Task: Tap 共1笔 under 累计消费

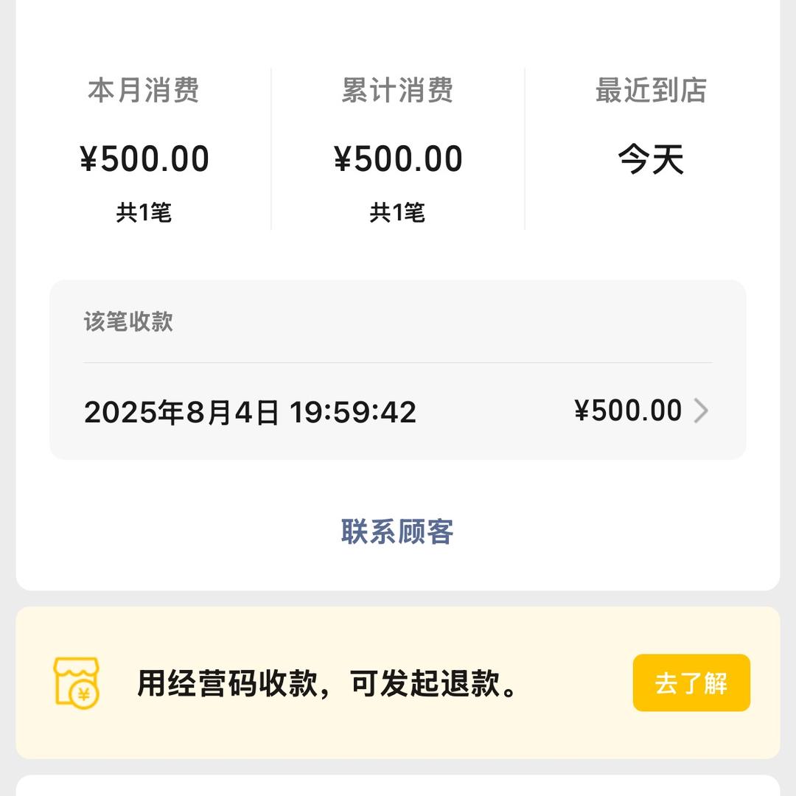Action: click(397, 213)
